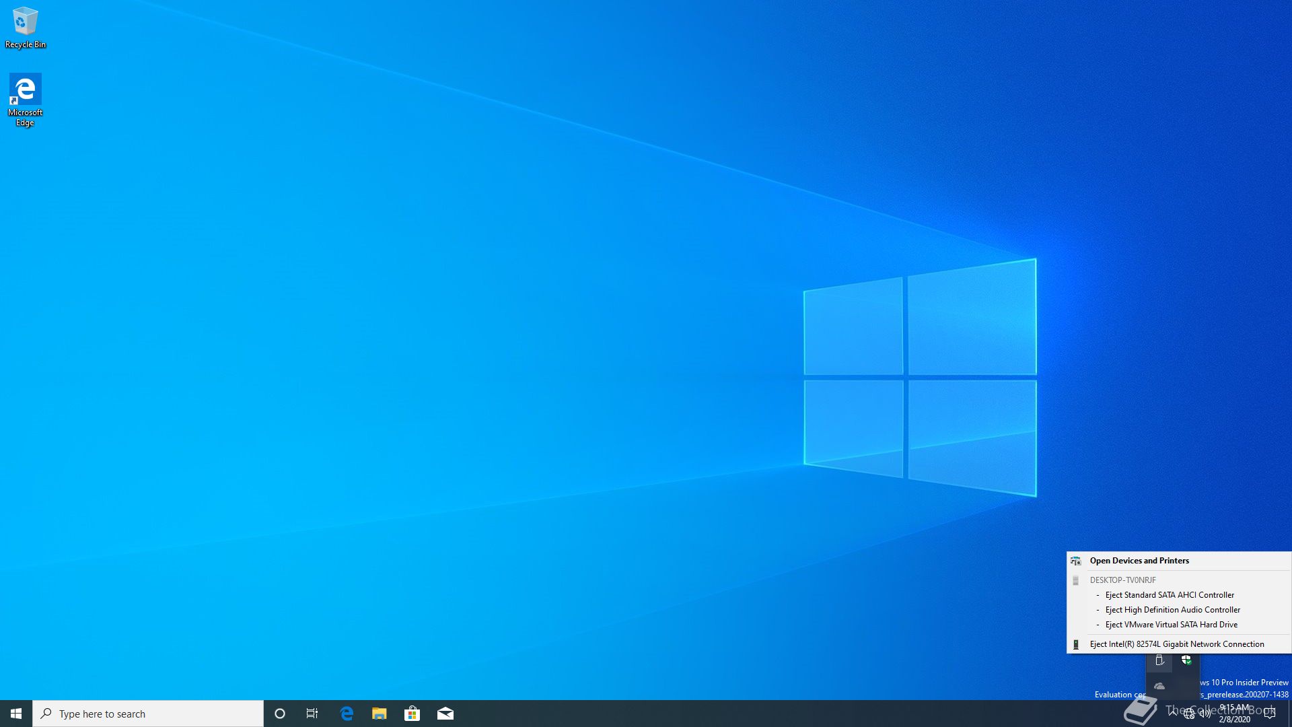This screenshot has height=727, width=1292.
Task: Open the Mail app on the taskbar
Action: click(445, 714)
